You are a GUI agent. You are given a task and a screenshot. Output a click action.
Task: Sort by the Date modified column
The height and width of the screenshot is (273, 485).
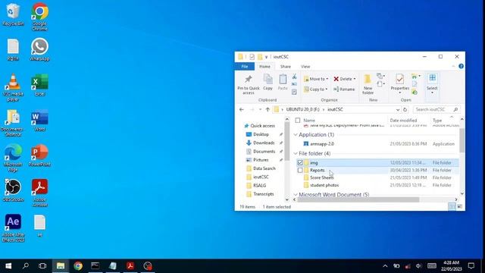point(403,121)
